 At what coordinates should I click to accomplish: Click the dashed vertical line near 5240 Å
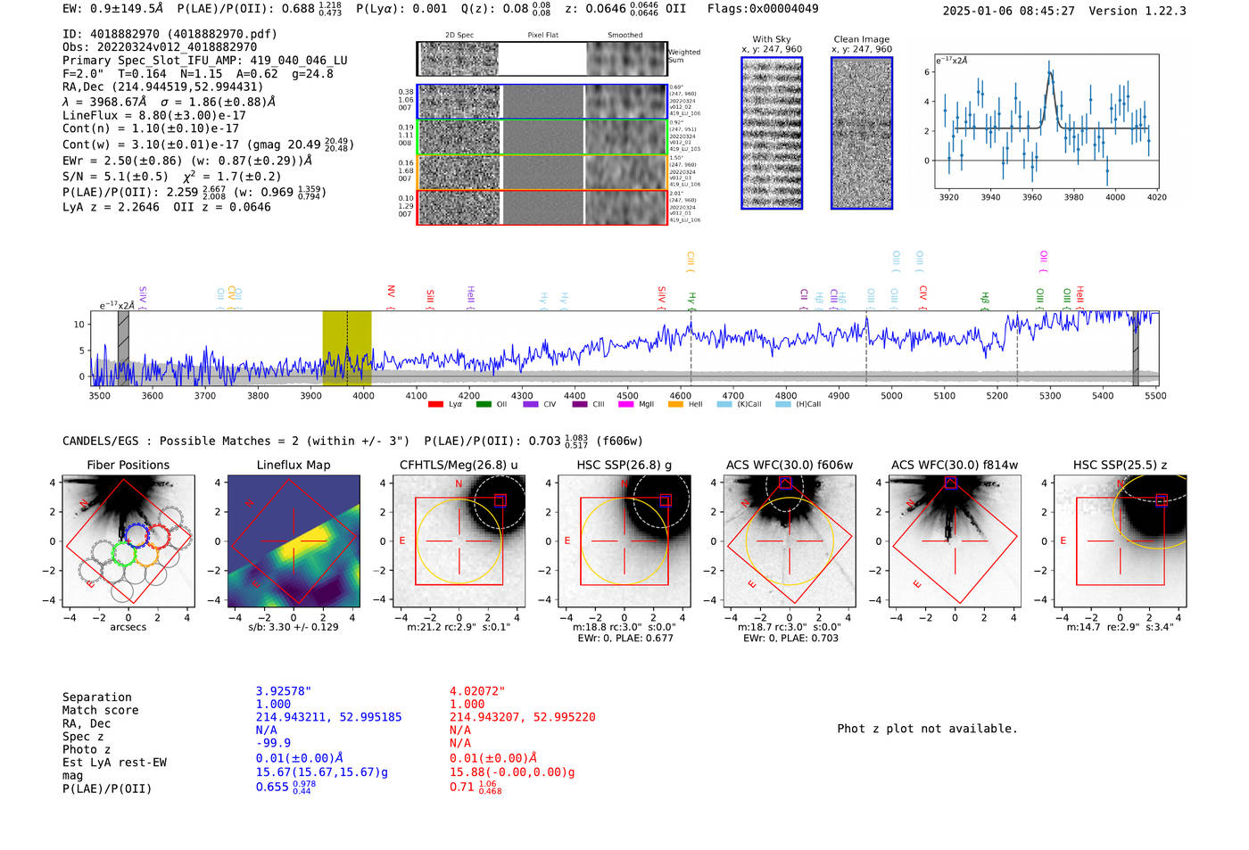(x=1017, y=349)
